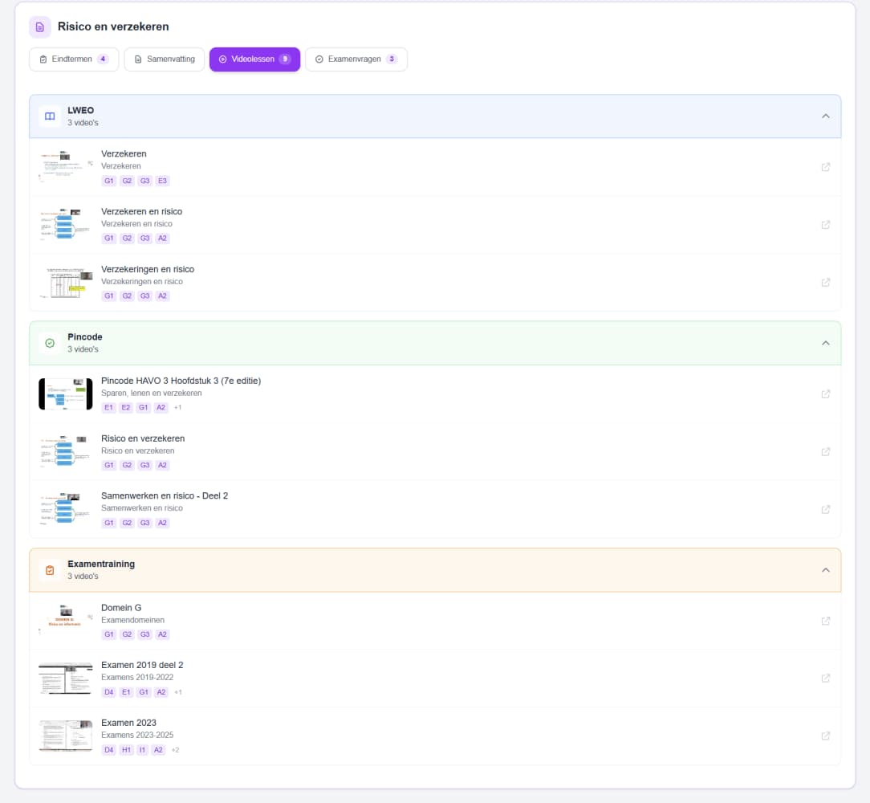
Task: Open external link for Verzekeren en risico
Action: pyautogui.click(x=826, y=225)
